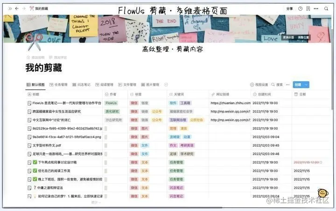The height and width of the screenshot is (211, 336).
Task: Click page icon of 文字型材料作文.pdf row
Action: point(29,146)
